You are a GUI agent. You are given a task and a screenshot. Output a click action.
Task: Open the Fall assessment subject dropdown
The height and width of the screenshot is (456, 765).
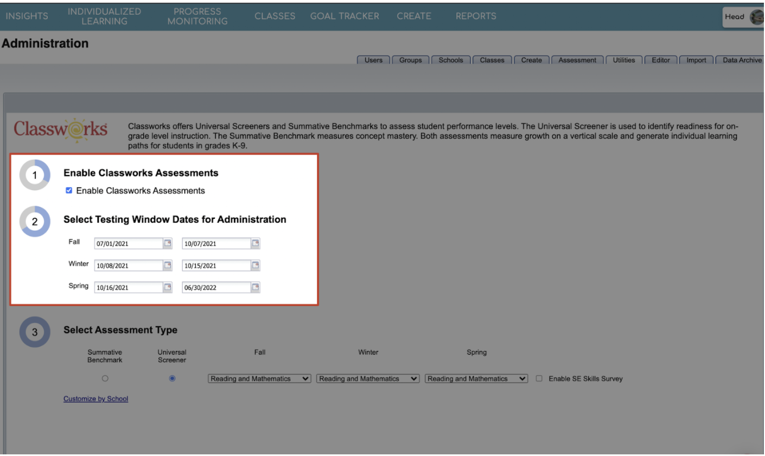(260, 378)
